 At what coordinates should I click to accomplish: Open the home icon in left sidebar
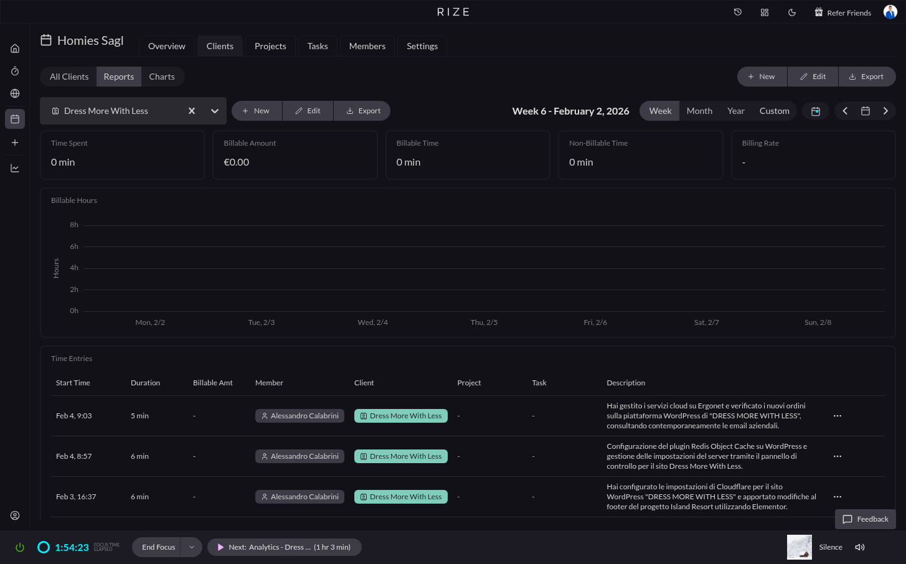(x=15, y=49)
